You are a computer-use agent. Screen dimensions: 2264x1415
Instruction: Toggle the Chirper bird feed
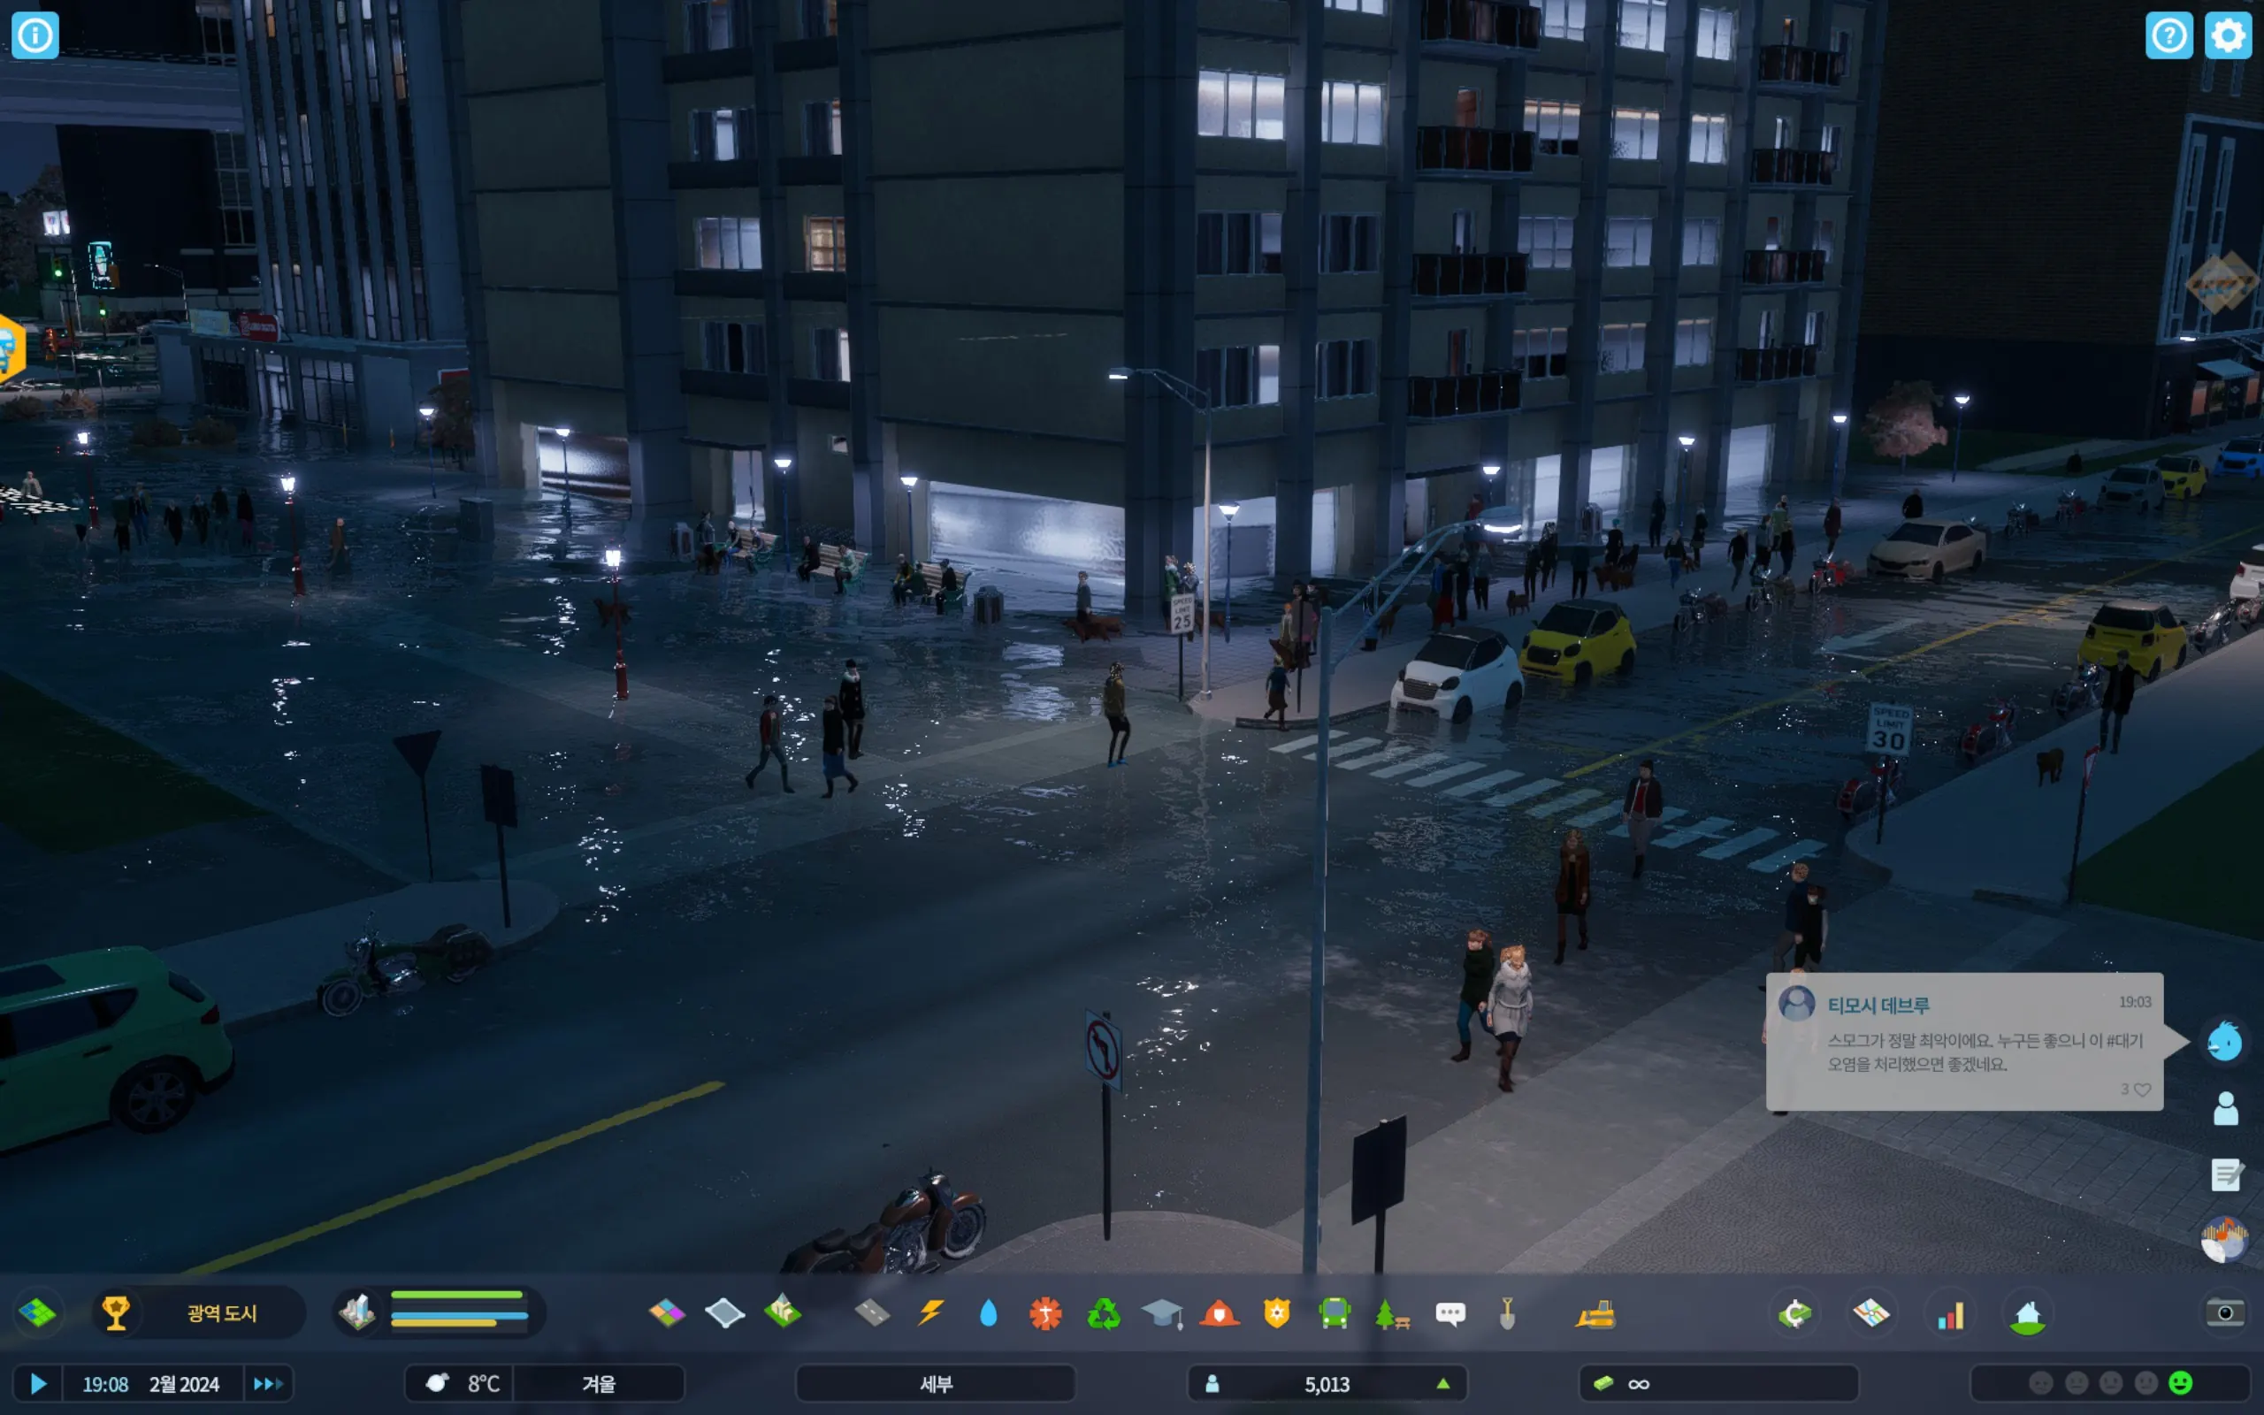click(x=2225, y=1041)
